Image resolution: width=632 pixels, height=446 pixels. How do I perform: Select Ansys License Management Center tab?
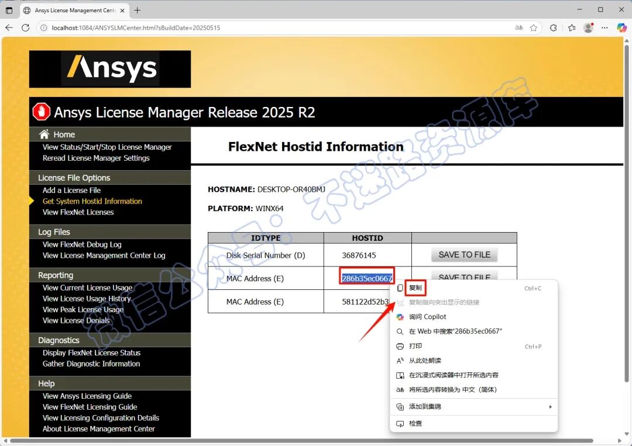click(74, 11)
